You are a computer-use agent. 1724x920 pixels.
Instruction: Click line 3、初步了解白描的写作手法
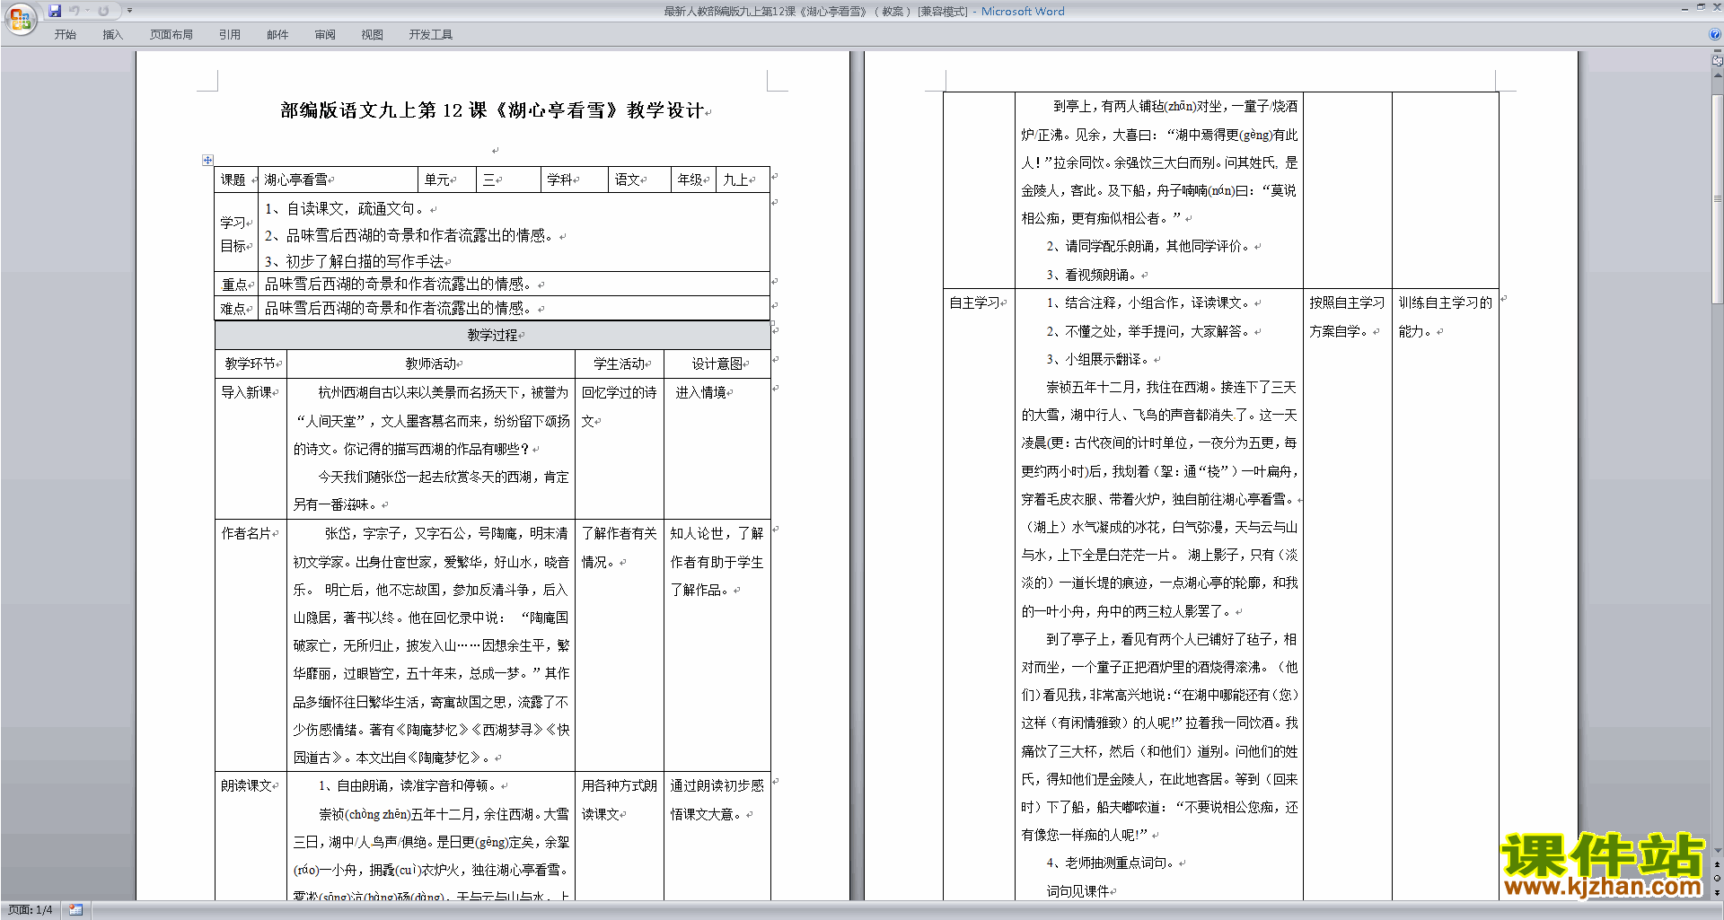356,261
